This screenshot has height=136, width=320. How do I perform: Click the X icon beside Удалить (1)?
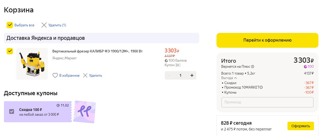[44, 25]
